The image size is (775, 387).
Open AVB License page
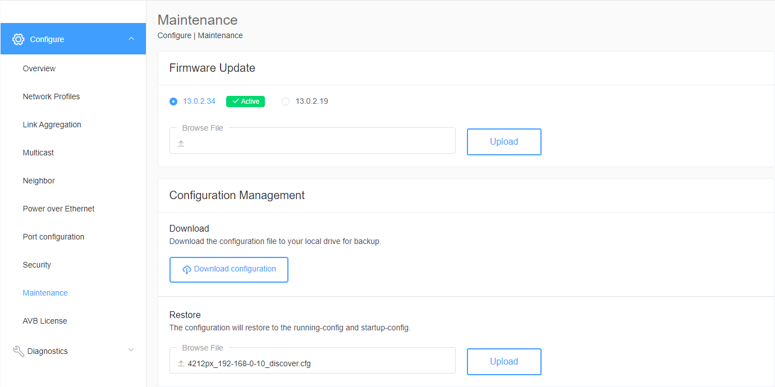(45, 321)
